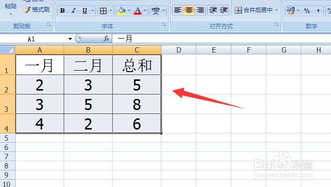
Task: Apply yellow fill color bucket
Action: point(122,11)
